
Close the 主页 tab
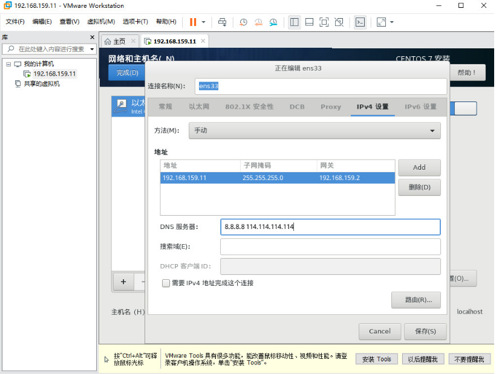(133, 41)
